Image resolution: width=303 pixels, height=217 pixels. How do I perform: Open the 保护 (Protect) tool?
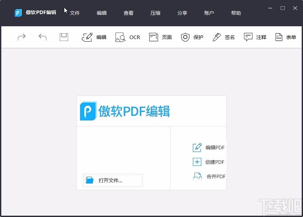click(185, 37)
